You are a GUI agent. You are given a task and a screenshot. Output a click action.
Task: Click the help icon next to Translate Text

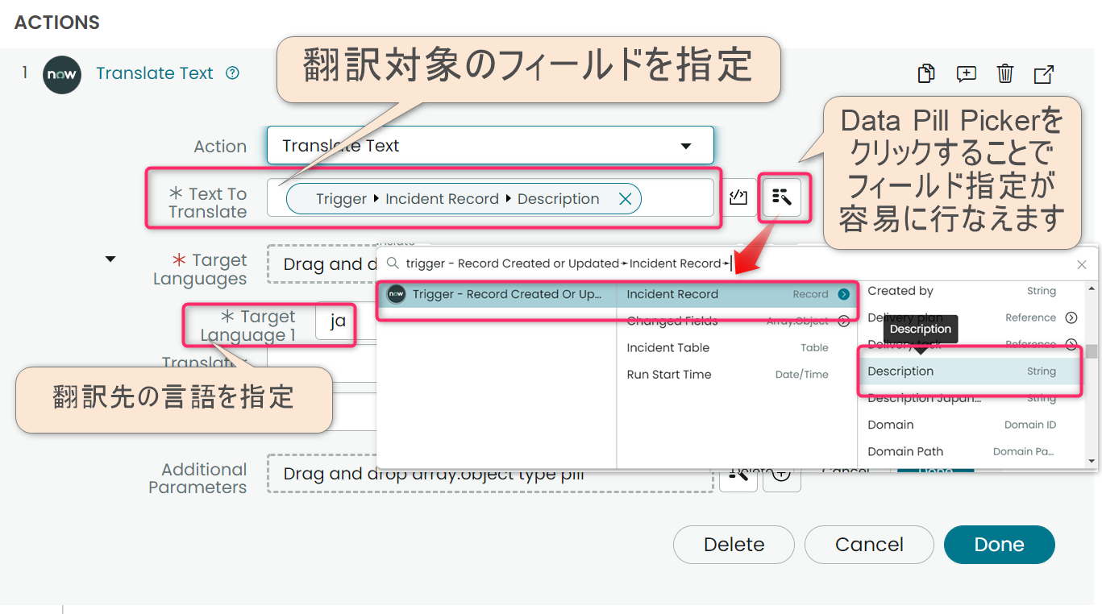tap(231, 73)
